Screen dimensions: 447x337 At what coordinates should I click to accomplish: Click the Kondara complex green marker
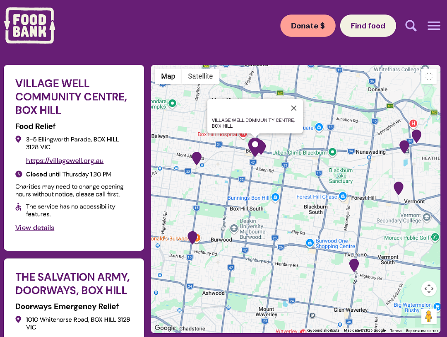pos(172,103)
